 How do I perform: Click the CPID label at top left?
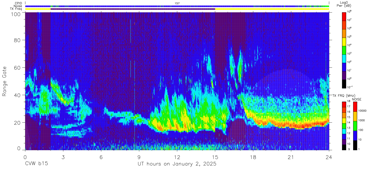[x=18, y=3]
